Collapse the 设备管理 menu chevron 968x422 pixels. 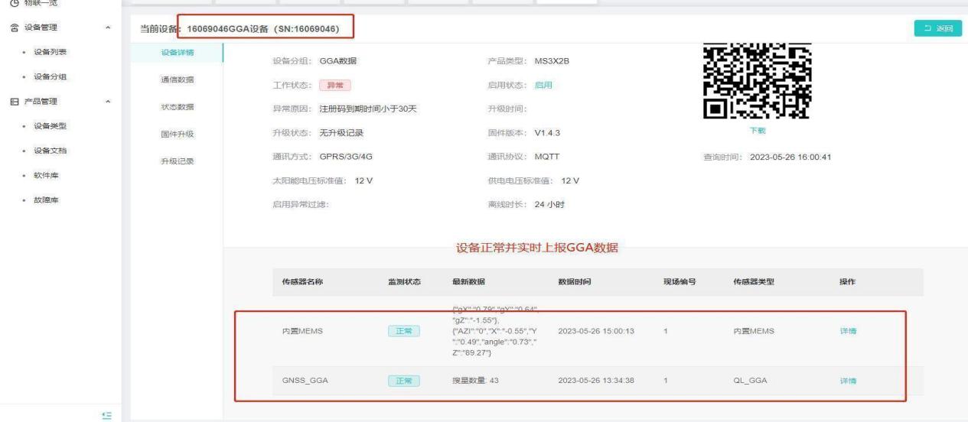click(x=108, y=28)
